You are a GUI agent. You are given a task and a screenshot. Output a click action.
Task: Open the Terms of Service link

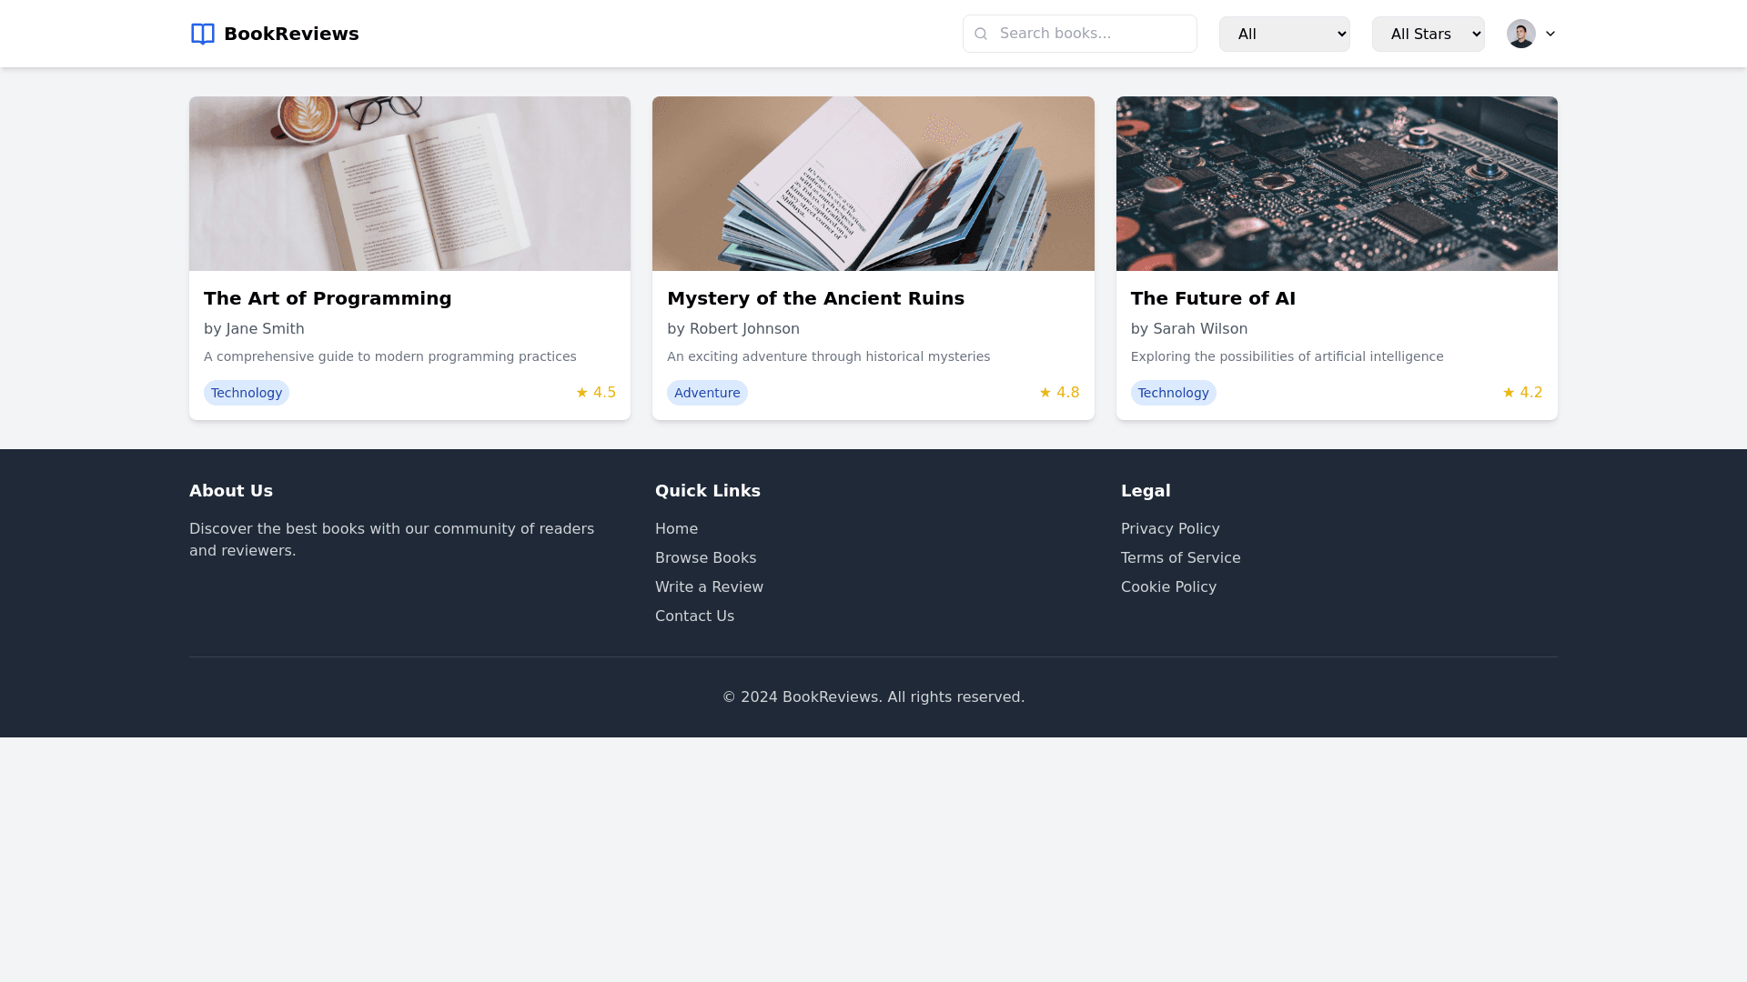1180,558
